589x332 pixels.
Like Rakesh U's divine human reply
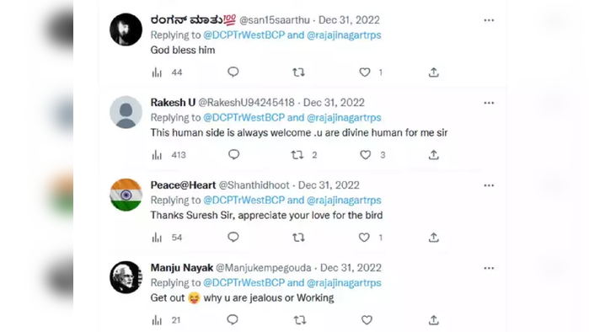click(365, 155)
